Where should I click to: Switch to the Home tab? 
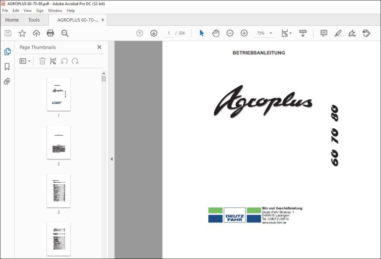click(12, 20)
